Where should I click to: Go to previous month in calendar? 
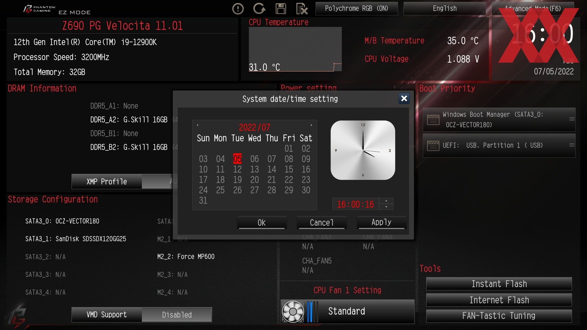click(198, 125)
